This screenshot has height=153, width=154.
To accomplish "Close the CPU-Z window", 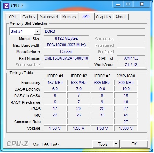I will (x=142, y=4).
